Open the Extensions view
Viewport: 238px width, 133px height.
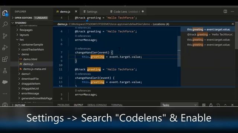coord(5,59)
